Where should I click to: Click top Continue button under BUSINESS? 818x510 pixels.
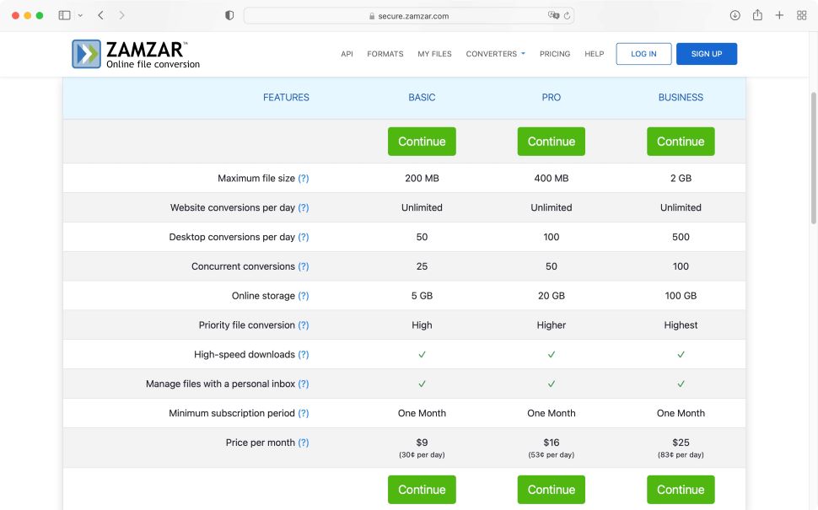(681, 142)
